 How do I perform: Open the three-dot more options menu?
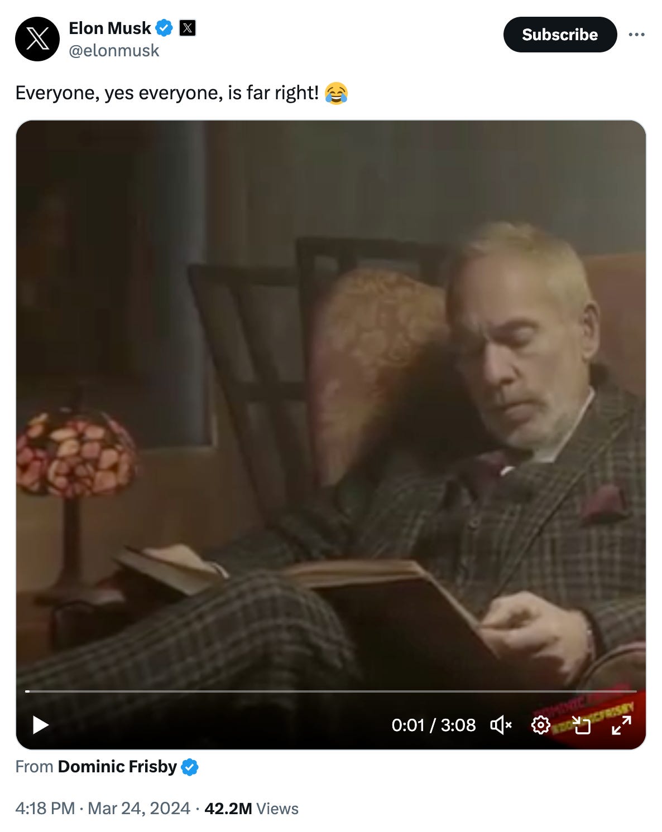pyautogui.click(x=636, y=35)
